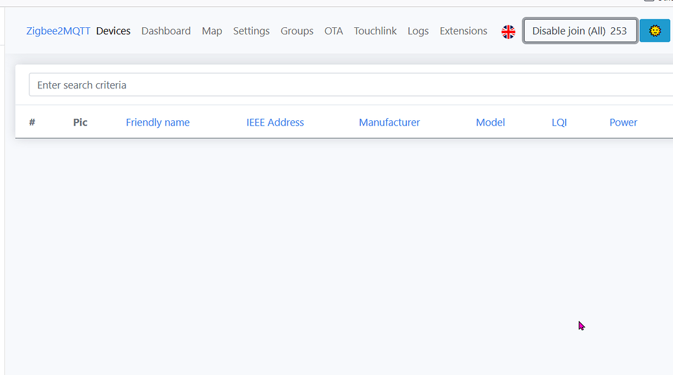
Task: Toggle dark theme using the sun icon
Action: (655, 31)
